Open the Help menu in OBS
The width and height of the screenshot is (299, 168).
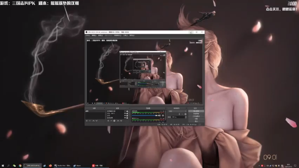click(132, 35)
